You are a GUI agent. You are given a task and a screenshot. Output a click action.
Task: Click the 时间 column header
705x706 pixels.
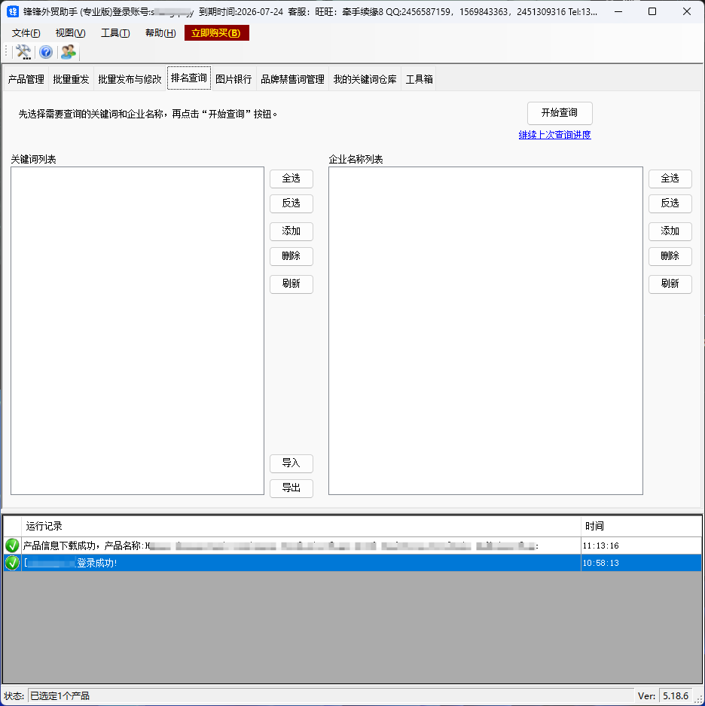click(594, 526)
